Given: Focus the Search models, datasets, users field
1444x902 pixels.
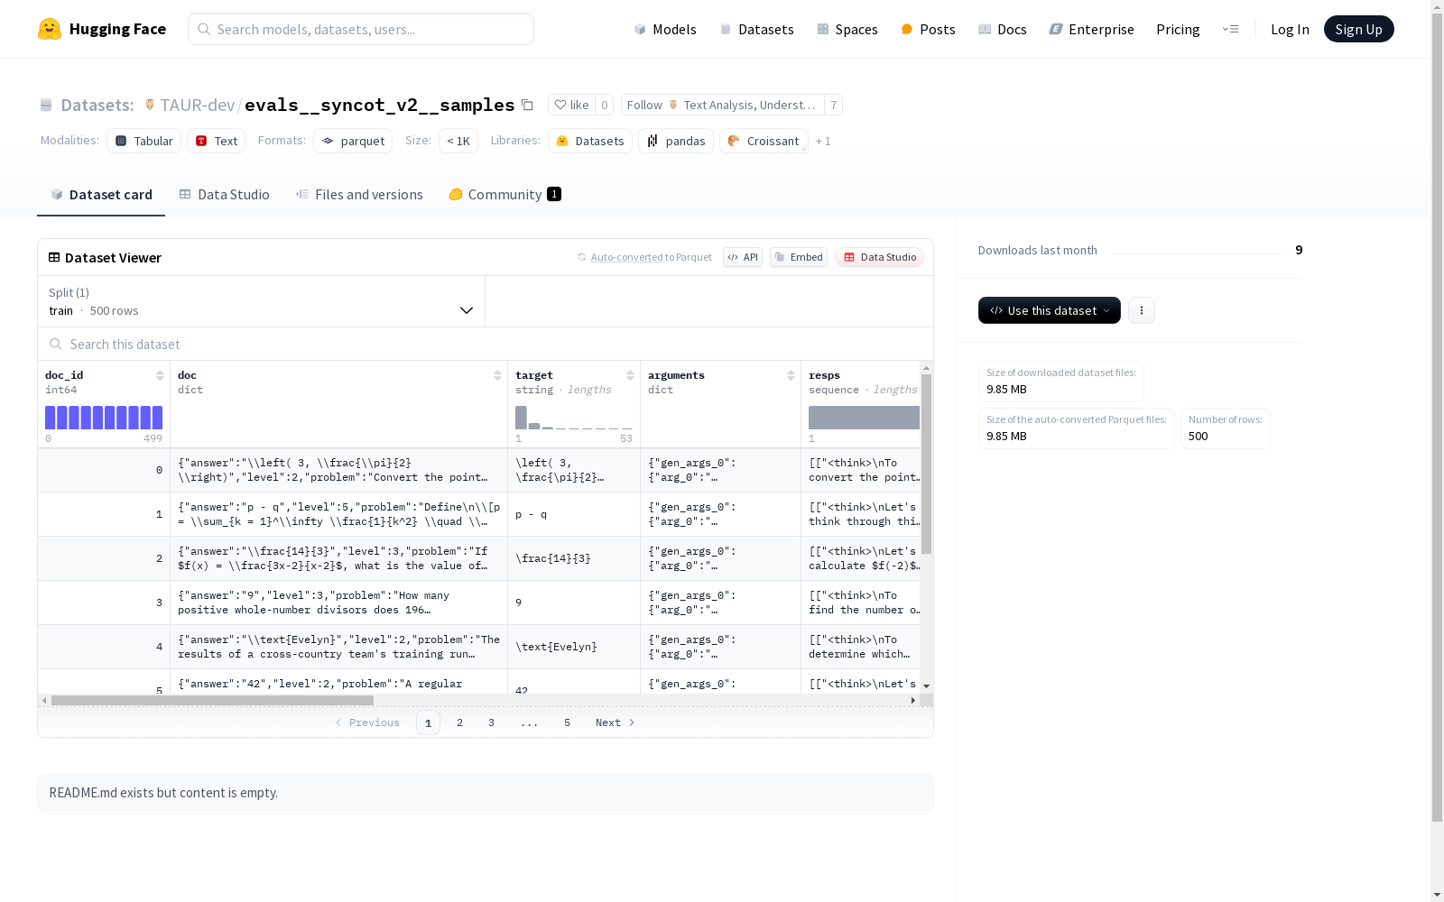Looking at the screenshot, I should (x=361, y=29).
